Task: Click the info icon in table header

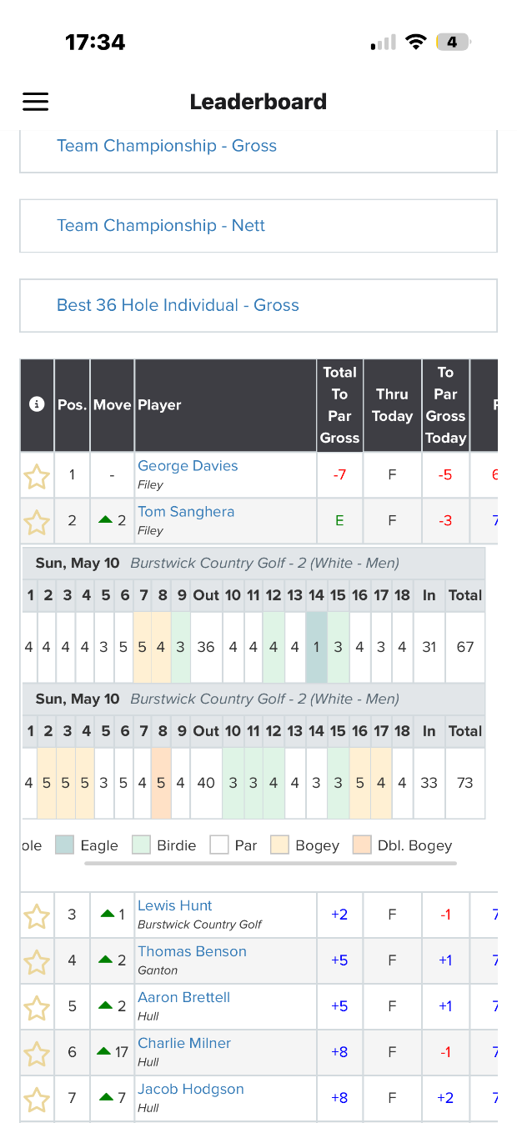Action: (x=37, y=404)
